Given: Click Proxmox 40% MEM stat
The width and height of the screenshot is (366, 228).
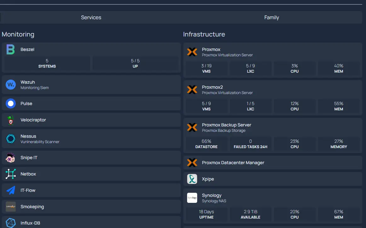Looking at the screenshot, I should [339, 69].
